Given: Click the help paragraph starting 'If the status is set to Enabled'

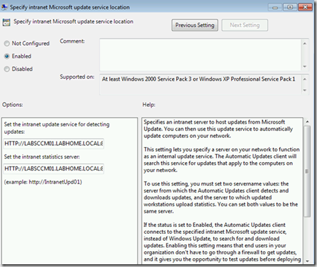Looking at the screenshot, I should [x=222, y=242].
